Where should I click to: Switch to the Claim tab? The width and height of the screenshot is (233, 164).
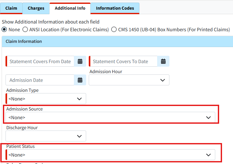11,8
